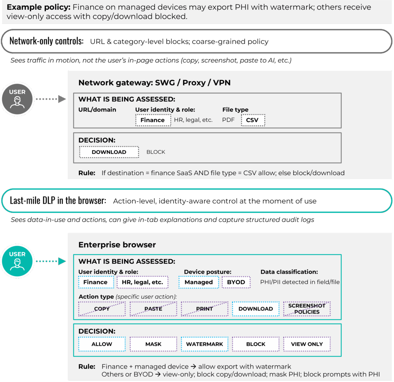Enable the WATERMARK decision option
The height and width of the screenshot is (382, 394).
click(204, 344)
